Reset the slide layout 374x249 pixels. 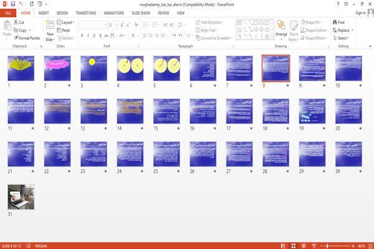[64, 31]
